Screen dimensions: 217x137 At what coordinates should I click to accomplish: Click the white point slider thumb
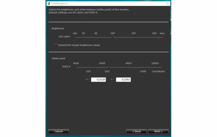click(109, 67)
